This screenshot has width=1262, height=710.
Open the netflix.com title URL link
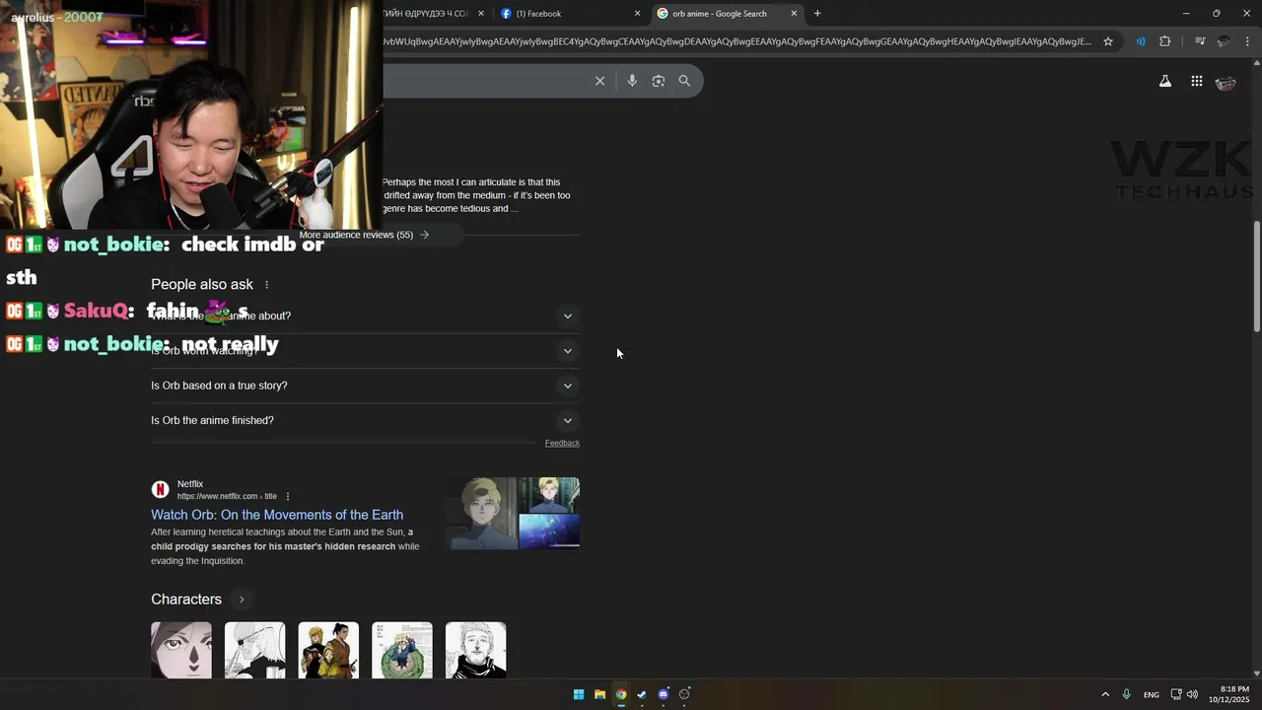(227, 496)
